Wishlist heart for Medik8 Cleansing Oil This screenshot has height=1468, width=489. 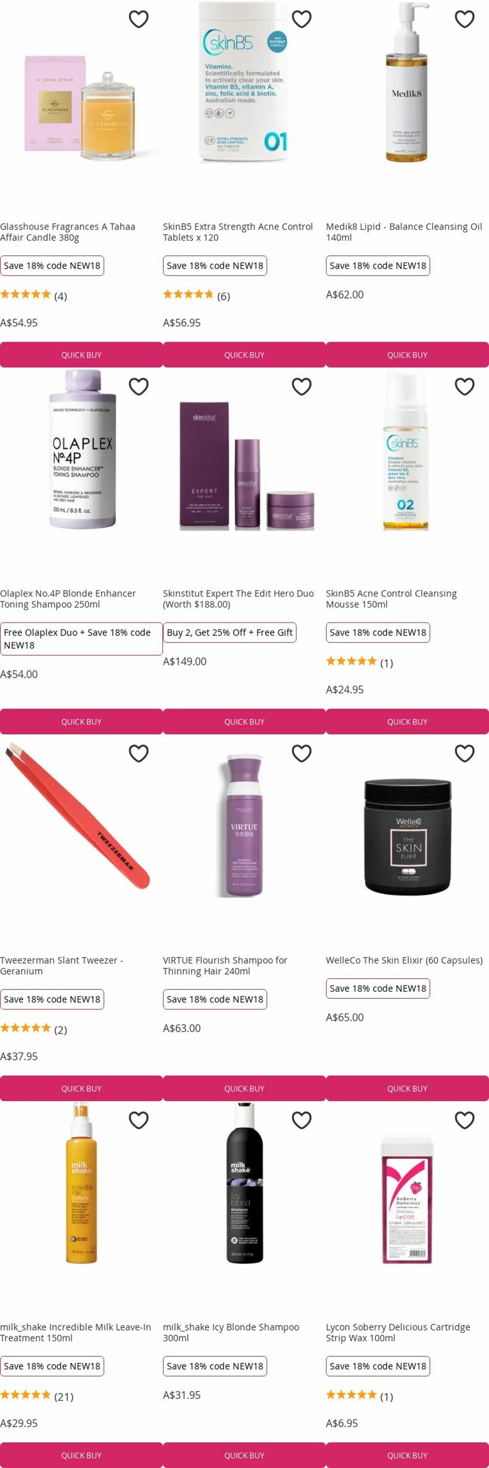coord(465,19)
